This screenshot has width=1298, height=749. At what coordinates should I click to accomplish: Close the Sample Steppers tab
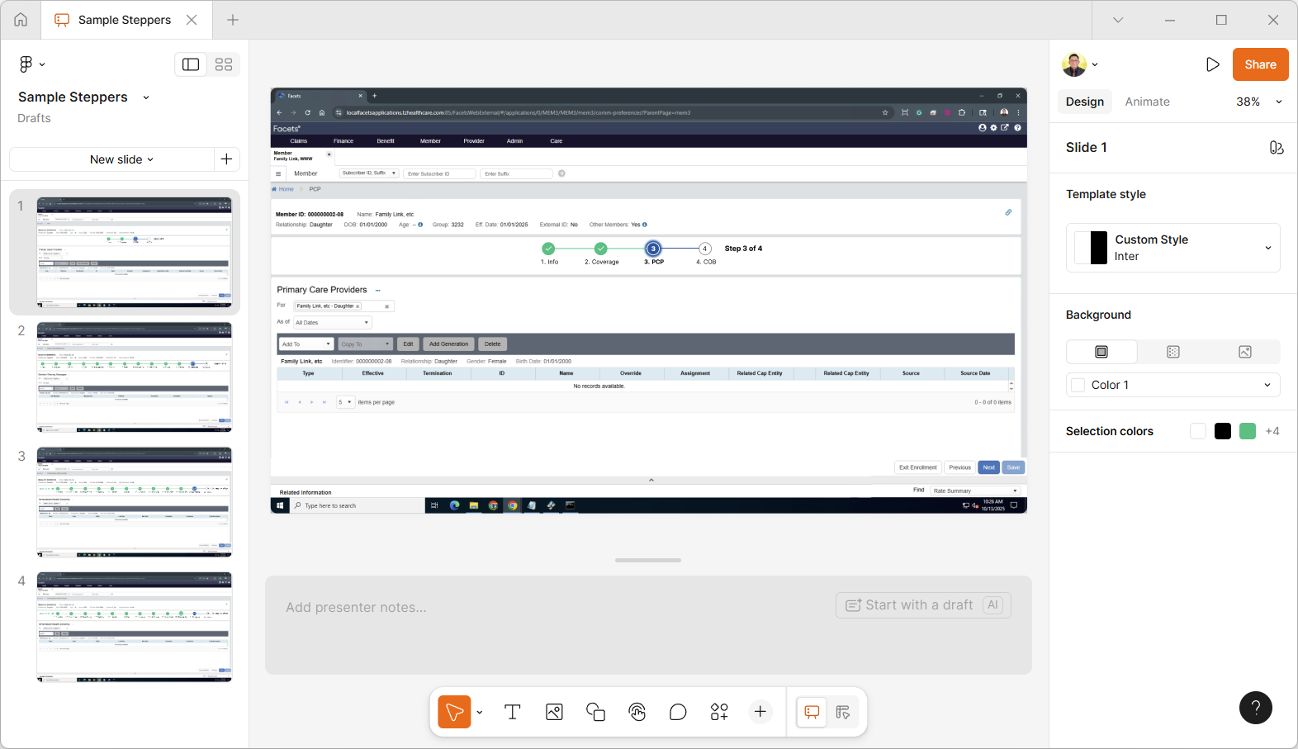point(192,20)
